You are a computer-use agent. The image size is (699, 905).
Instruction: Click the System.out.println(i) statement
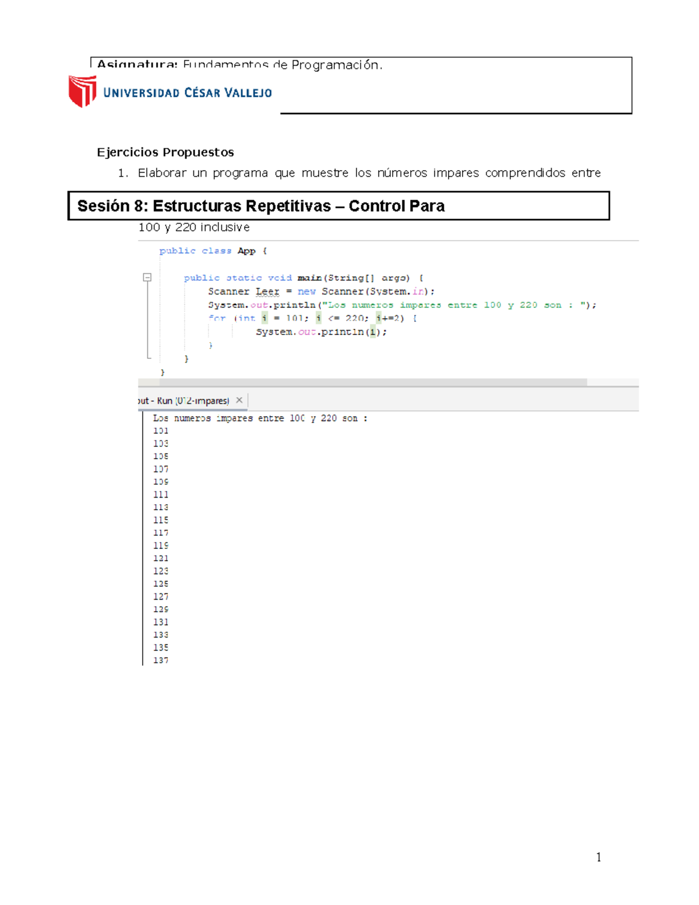[320, 332]
